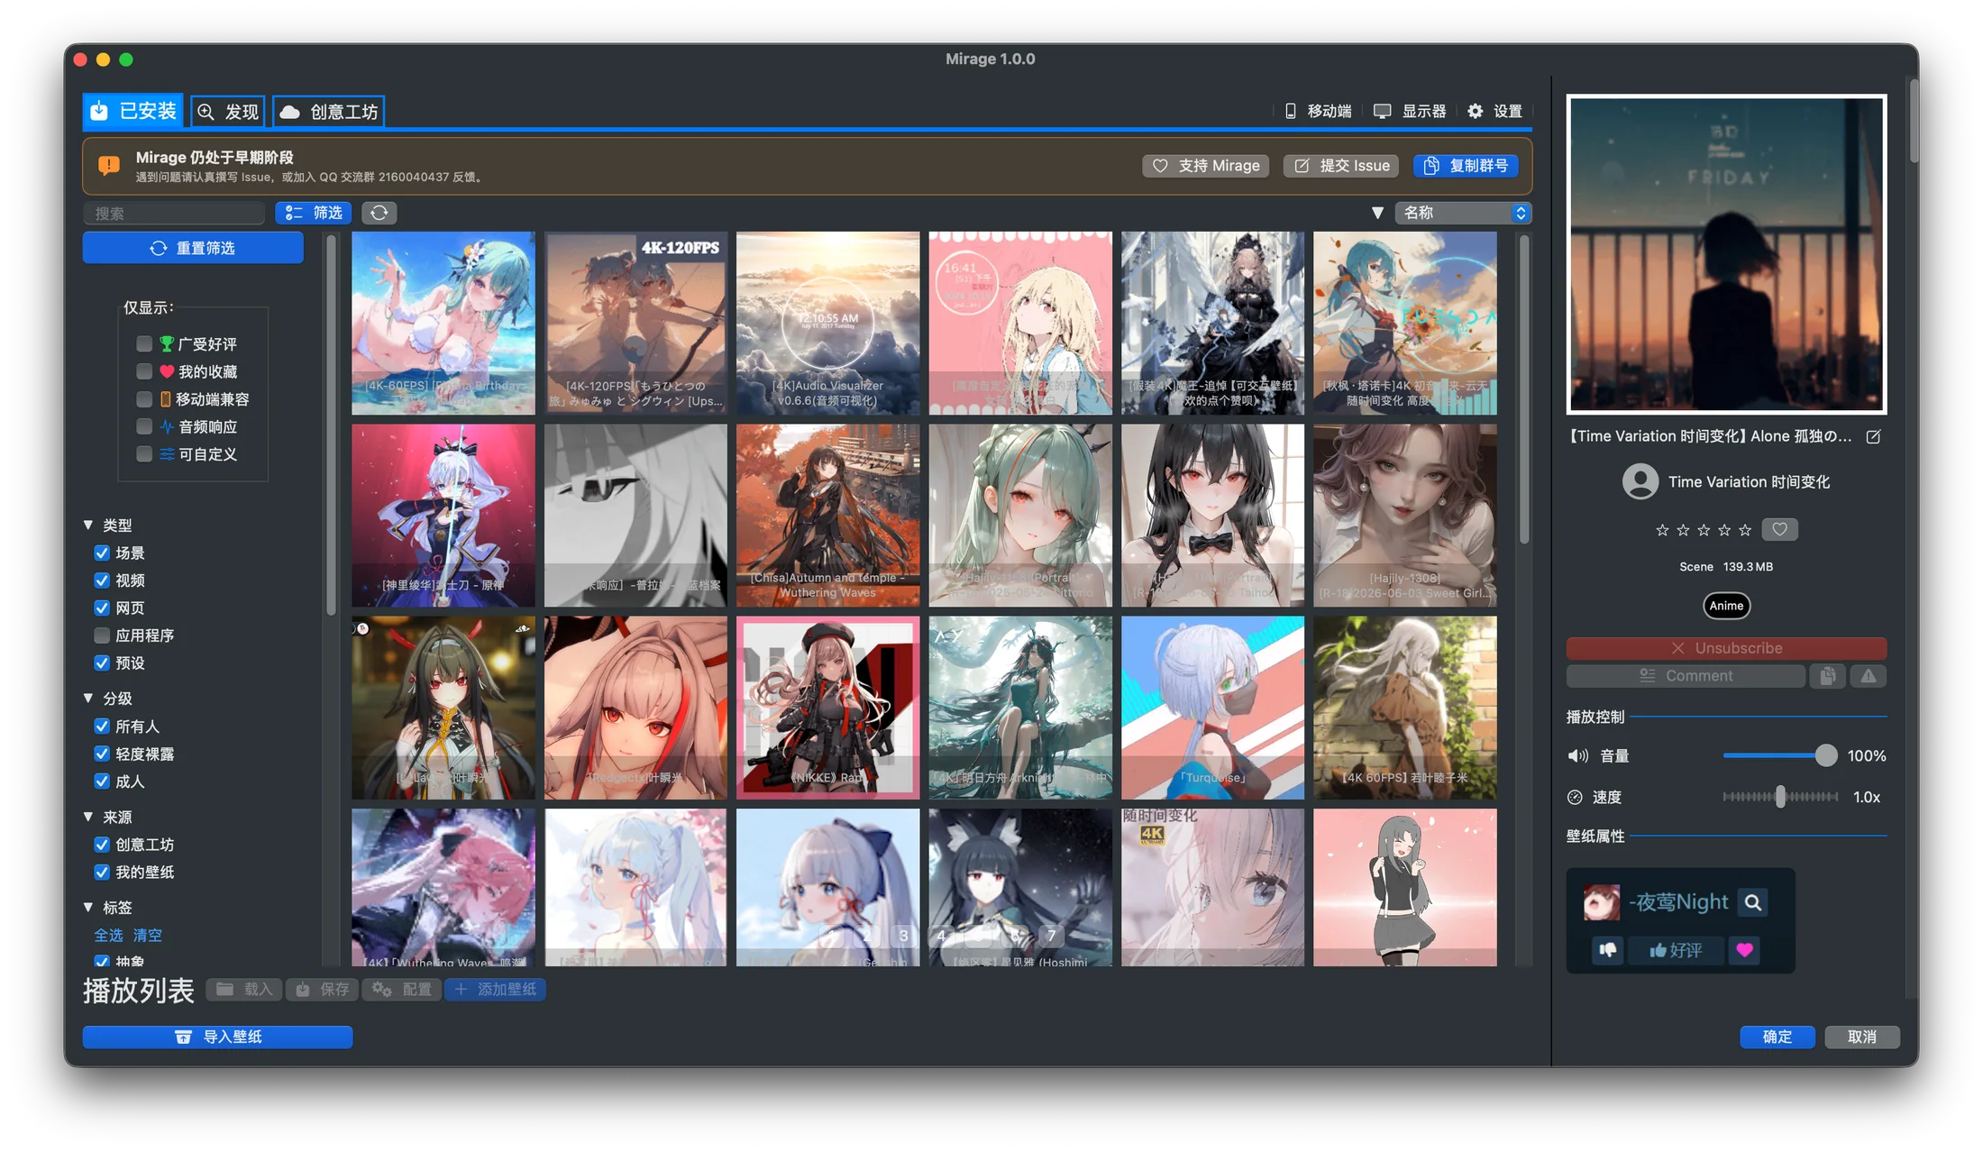Open 显示器 display settings
This screenshot has height=1152, width=1983.
pos(1411,111)
